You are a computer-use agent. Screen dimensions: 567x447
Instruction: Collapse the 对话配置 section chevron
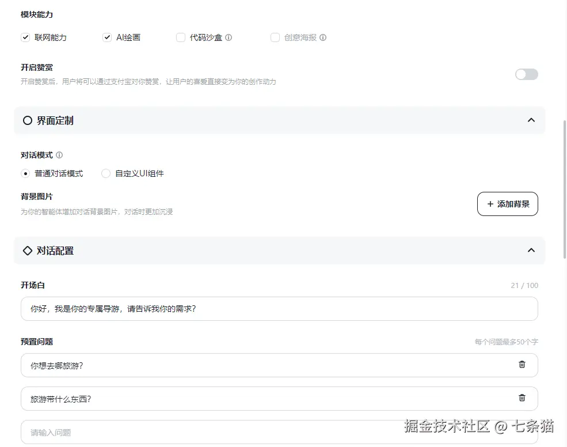531,250
